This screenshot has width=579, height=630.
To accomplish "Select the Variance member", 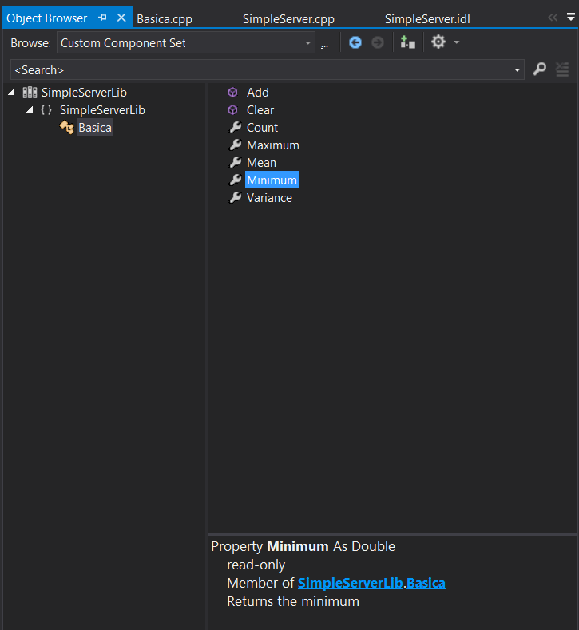I will click(269, 198).
